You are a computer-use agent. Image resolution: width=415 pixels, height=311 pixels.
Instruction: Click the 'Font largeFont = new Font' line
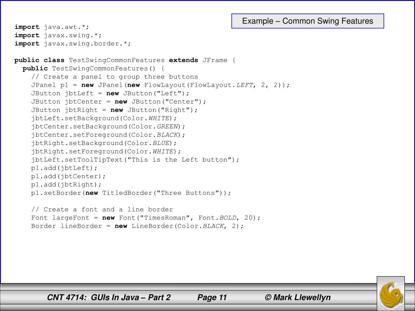pyautogui.click(x=146, y=218)
